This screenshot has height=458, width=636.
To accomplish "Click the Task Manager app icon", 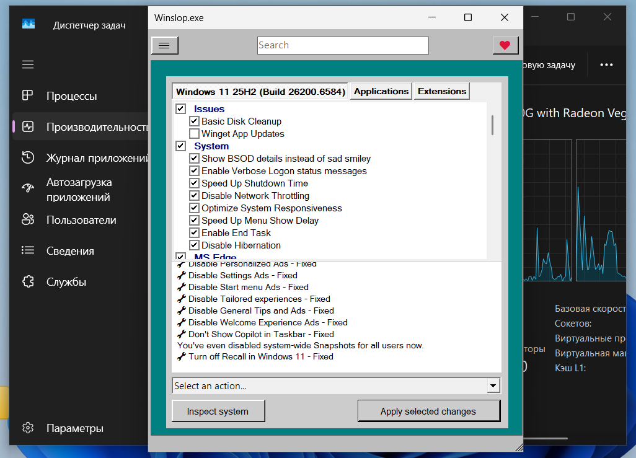I will point(29,24).
